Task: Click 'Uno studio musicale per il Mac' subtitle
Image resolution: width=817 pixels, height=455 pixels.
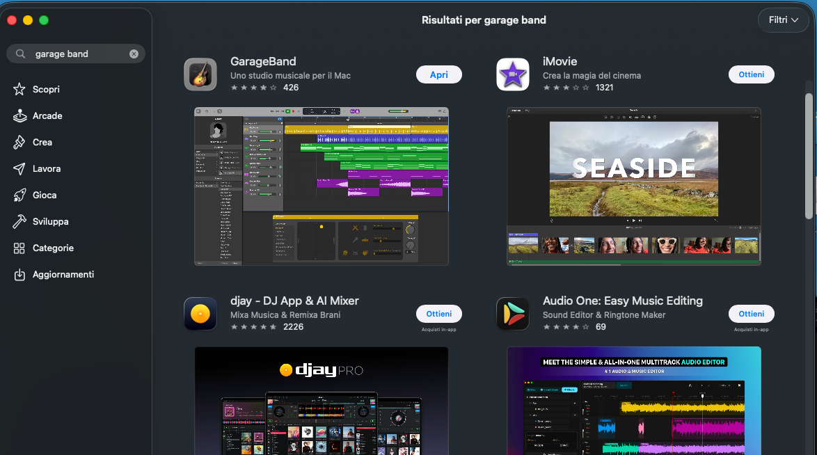Action: click(x=290, y=76)
